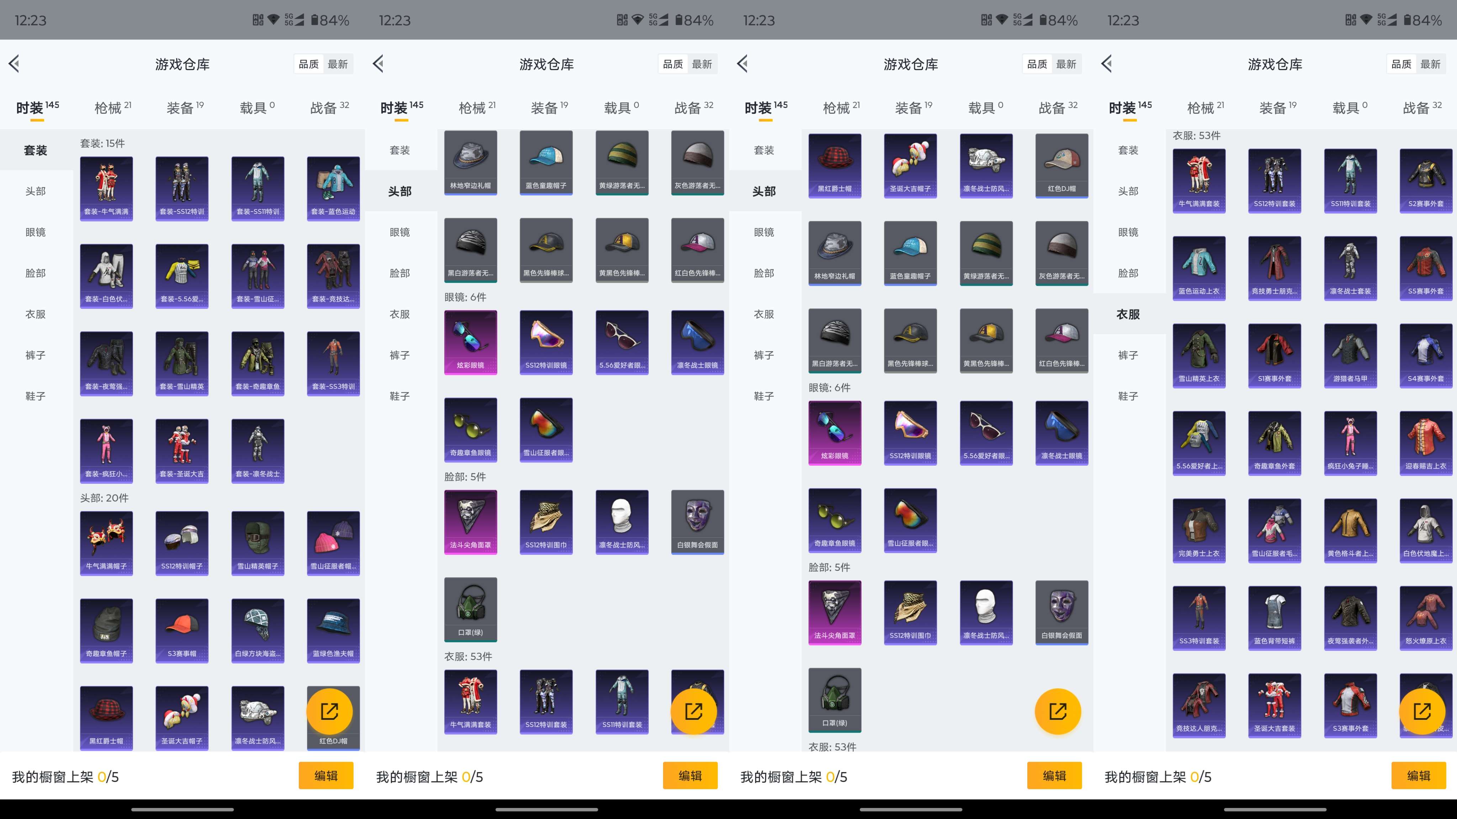Screen dimensions: 1457x819
Task: Open the 套装-蓝色运动 outfit
Action: click(x=334, y=188)
